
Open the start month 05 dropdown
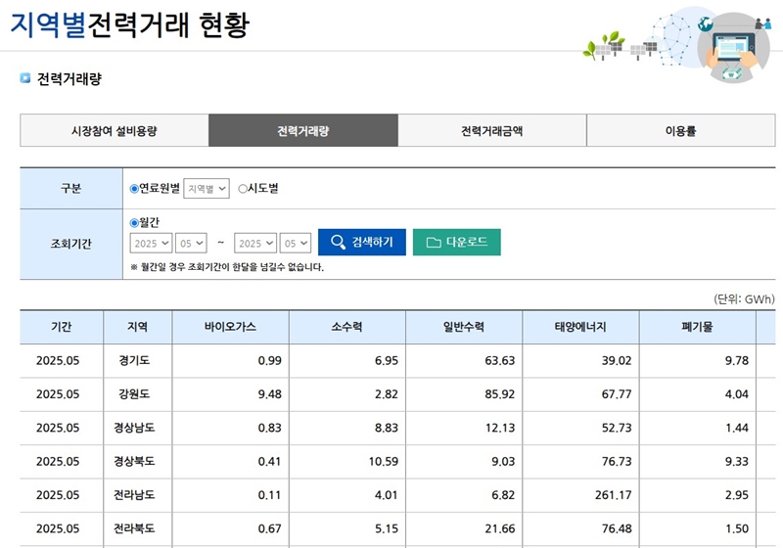pos(191,243)
